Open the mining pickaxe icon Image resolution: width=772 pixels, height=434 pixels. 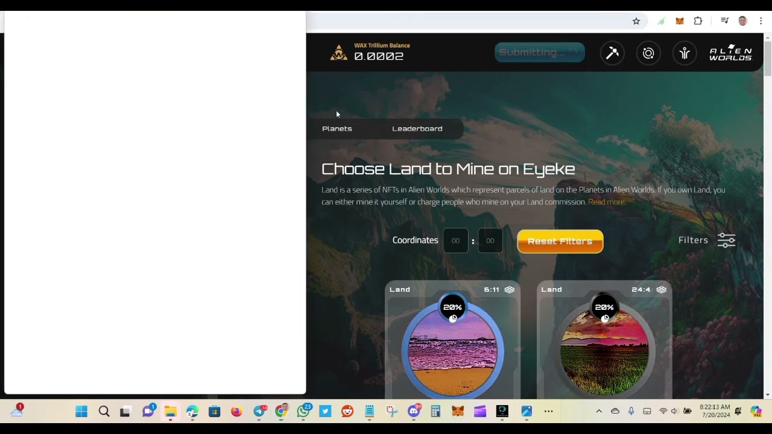tap(612, 53)
